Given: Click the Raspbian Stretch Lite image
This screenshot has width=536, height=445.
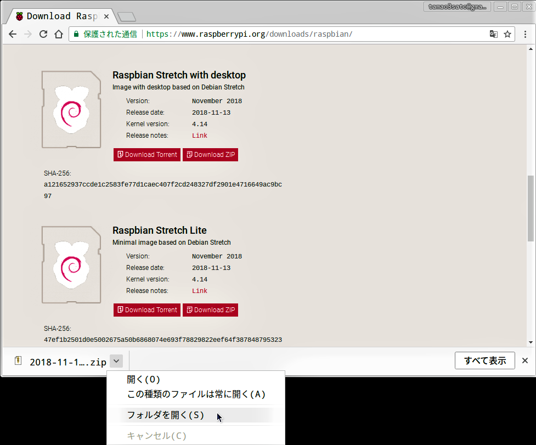Looking at the screenshot, I should (x=71, y=264).
